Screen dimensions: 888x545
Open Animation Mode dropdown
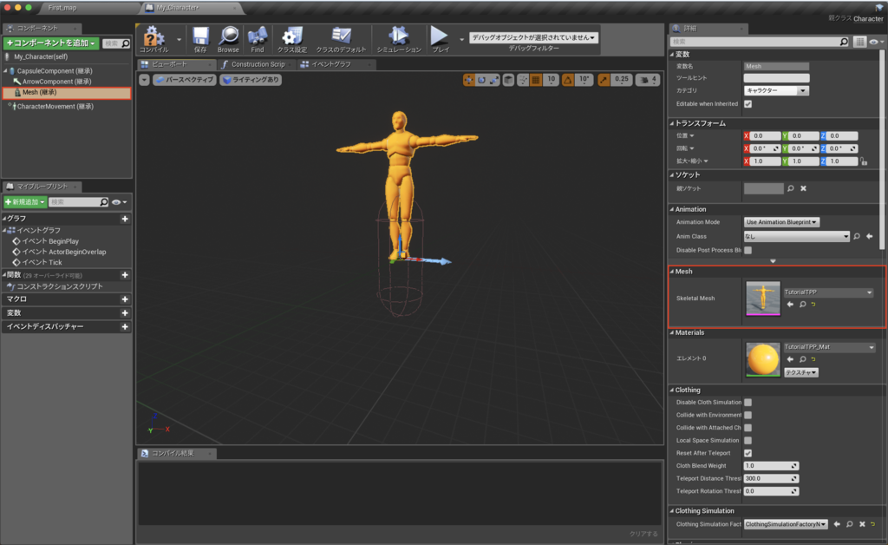click(x=781, y=222)
